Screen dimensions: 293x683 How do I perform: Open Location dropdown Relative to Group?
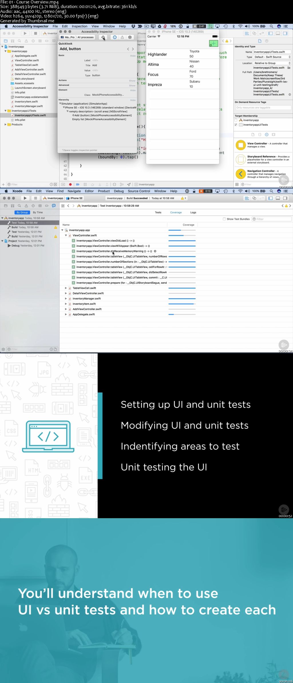coord(272,63)
